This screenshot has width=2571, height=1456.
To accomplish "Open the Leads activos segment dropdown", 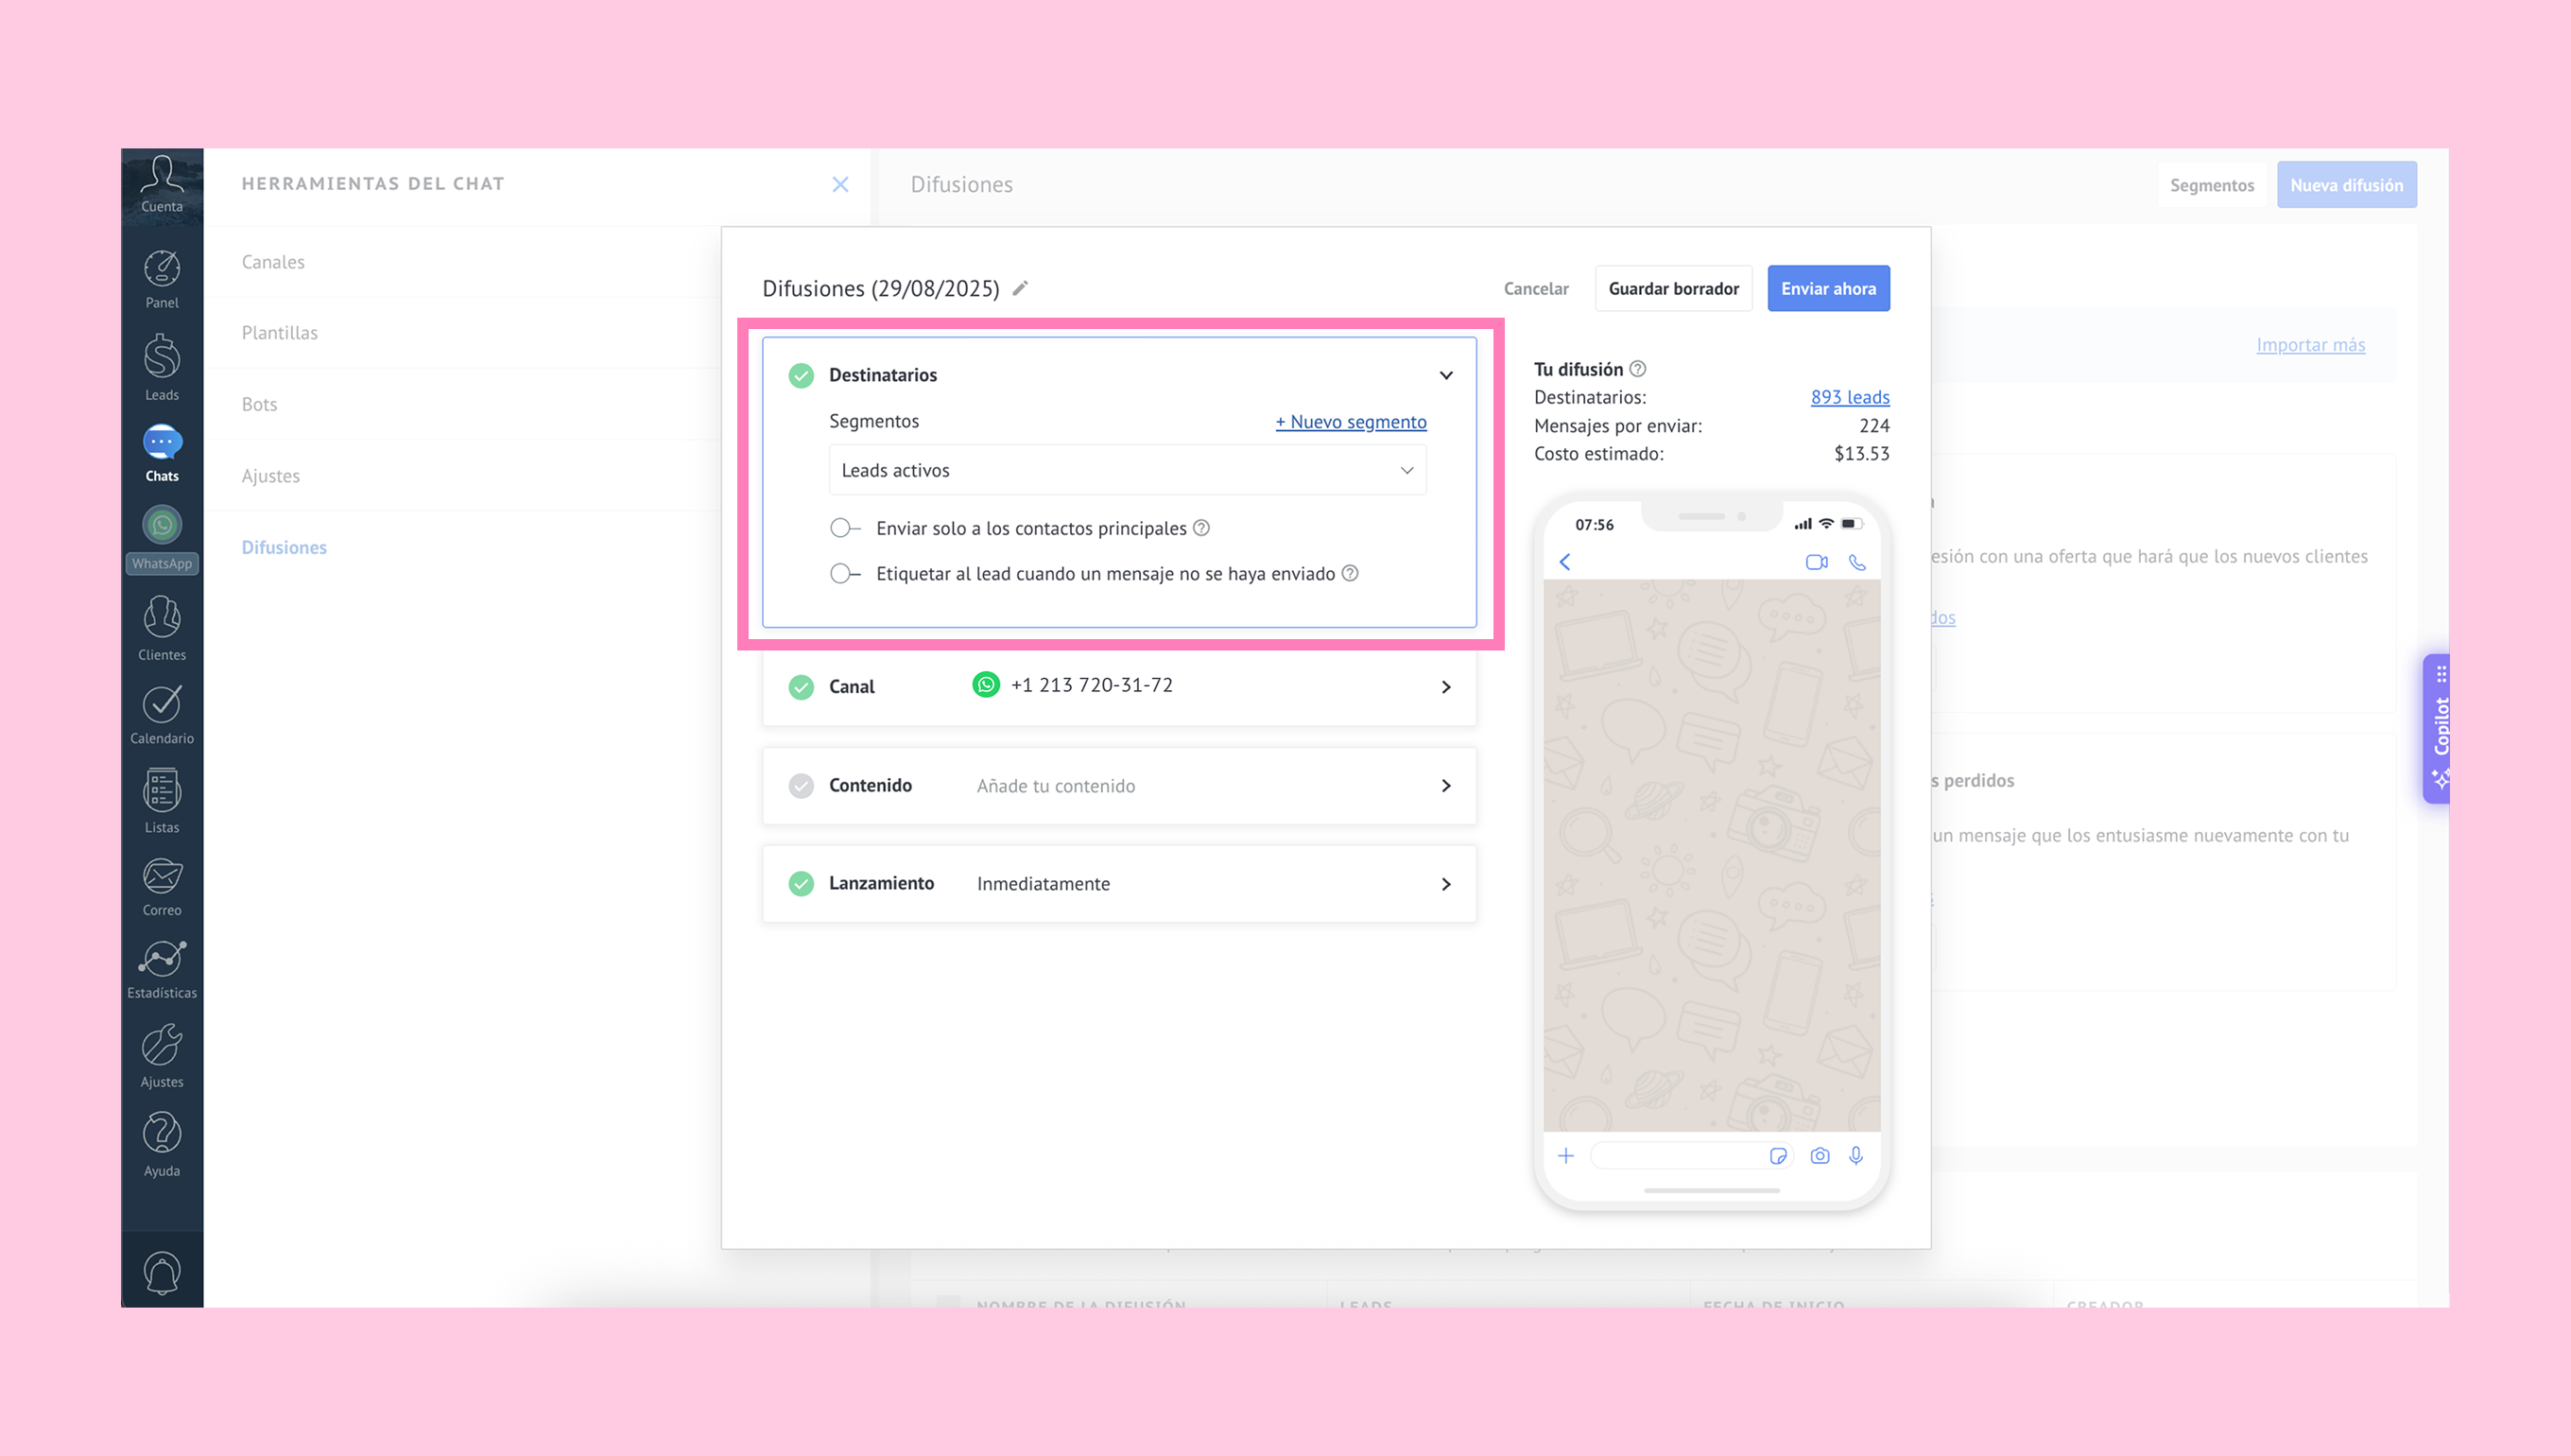I will pos(1127,470).
